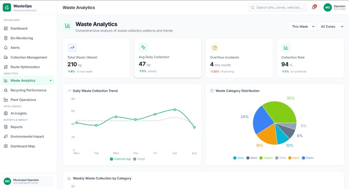349x189 pixels.
Task: Click the Dashboard Map icon
Action: click(x=6, y=146)
